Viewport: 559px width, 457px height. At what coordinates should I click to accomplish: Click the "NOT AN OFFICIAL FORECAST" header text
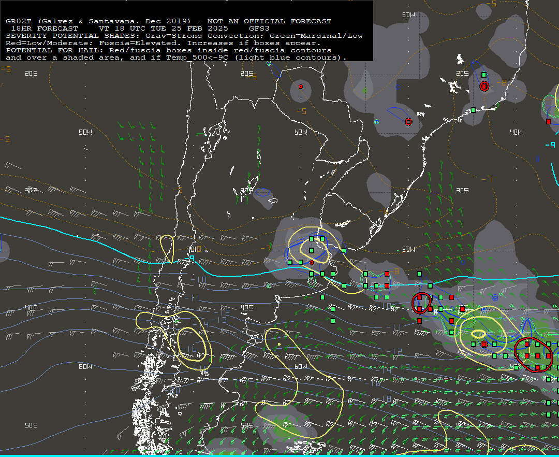point(269,21)
